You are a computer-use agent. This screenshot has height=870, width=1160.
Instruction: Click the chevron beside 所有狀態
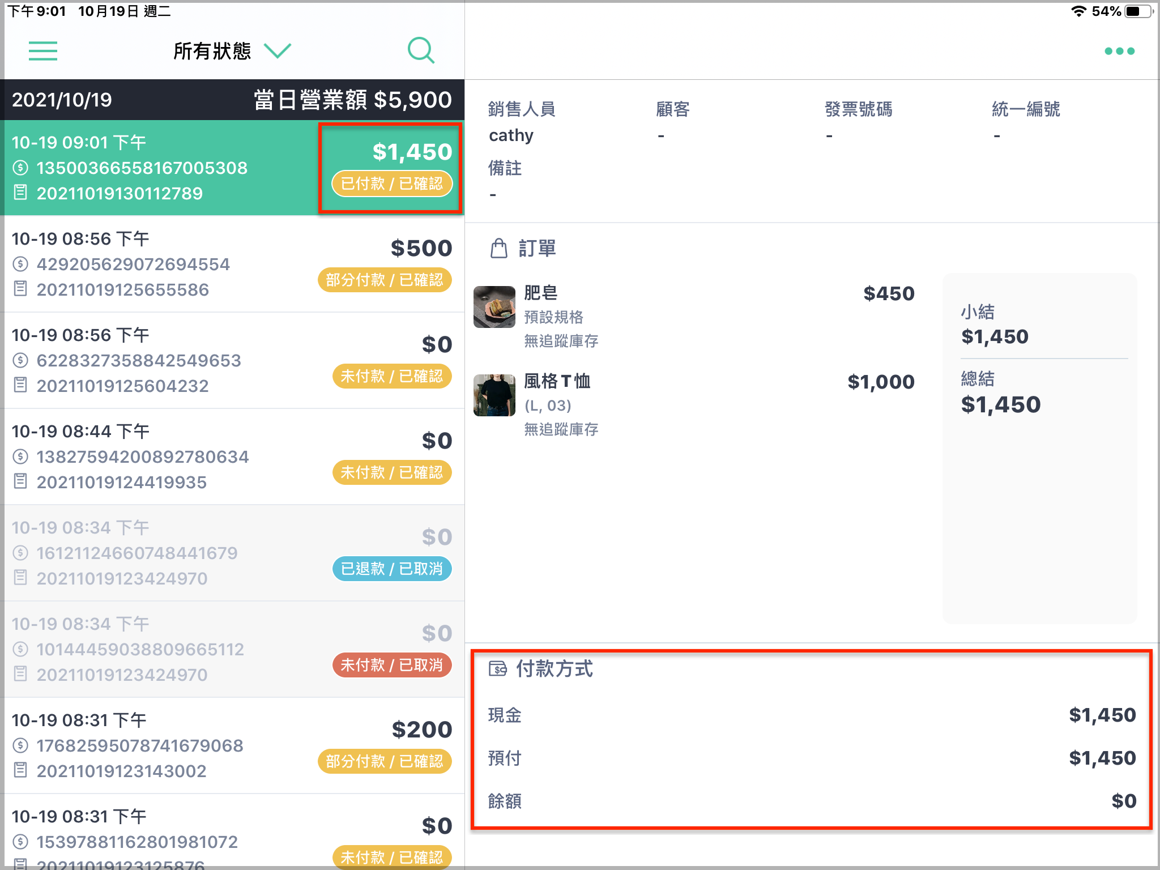tap(278, 51)
